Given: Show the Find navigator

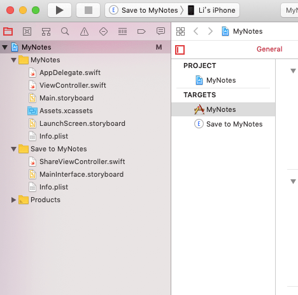Looking at the screenshot, I should click(65, 32).
